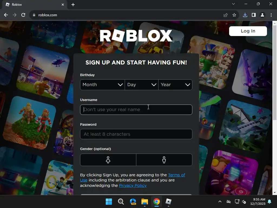
Task: Select the Roblox browser tab
Action: [x=34, y=5]
